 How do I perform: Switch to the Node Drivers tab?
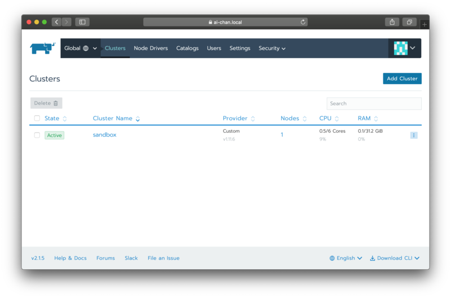point(151,49)
